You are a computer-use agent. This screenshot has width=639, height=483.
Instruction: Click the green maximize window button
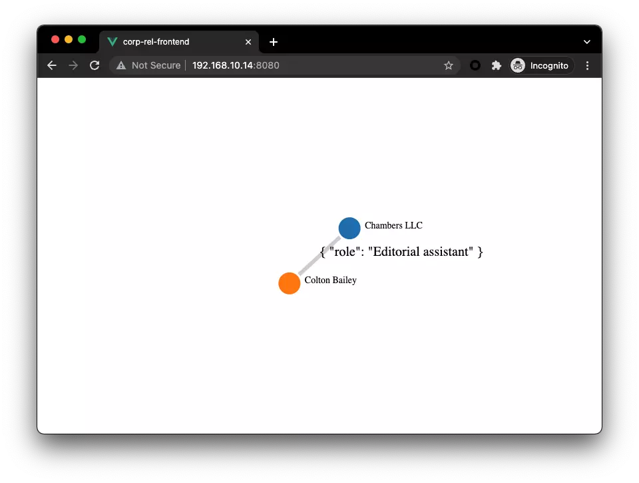pyautogui.click(x=82, y=39)
